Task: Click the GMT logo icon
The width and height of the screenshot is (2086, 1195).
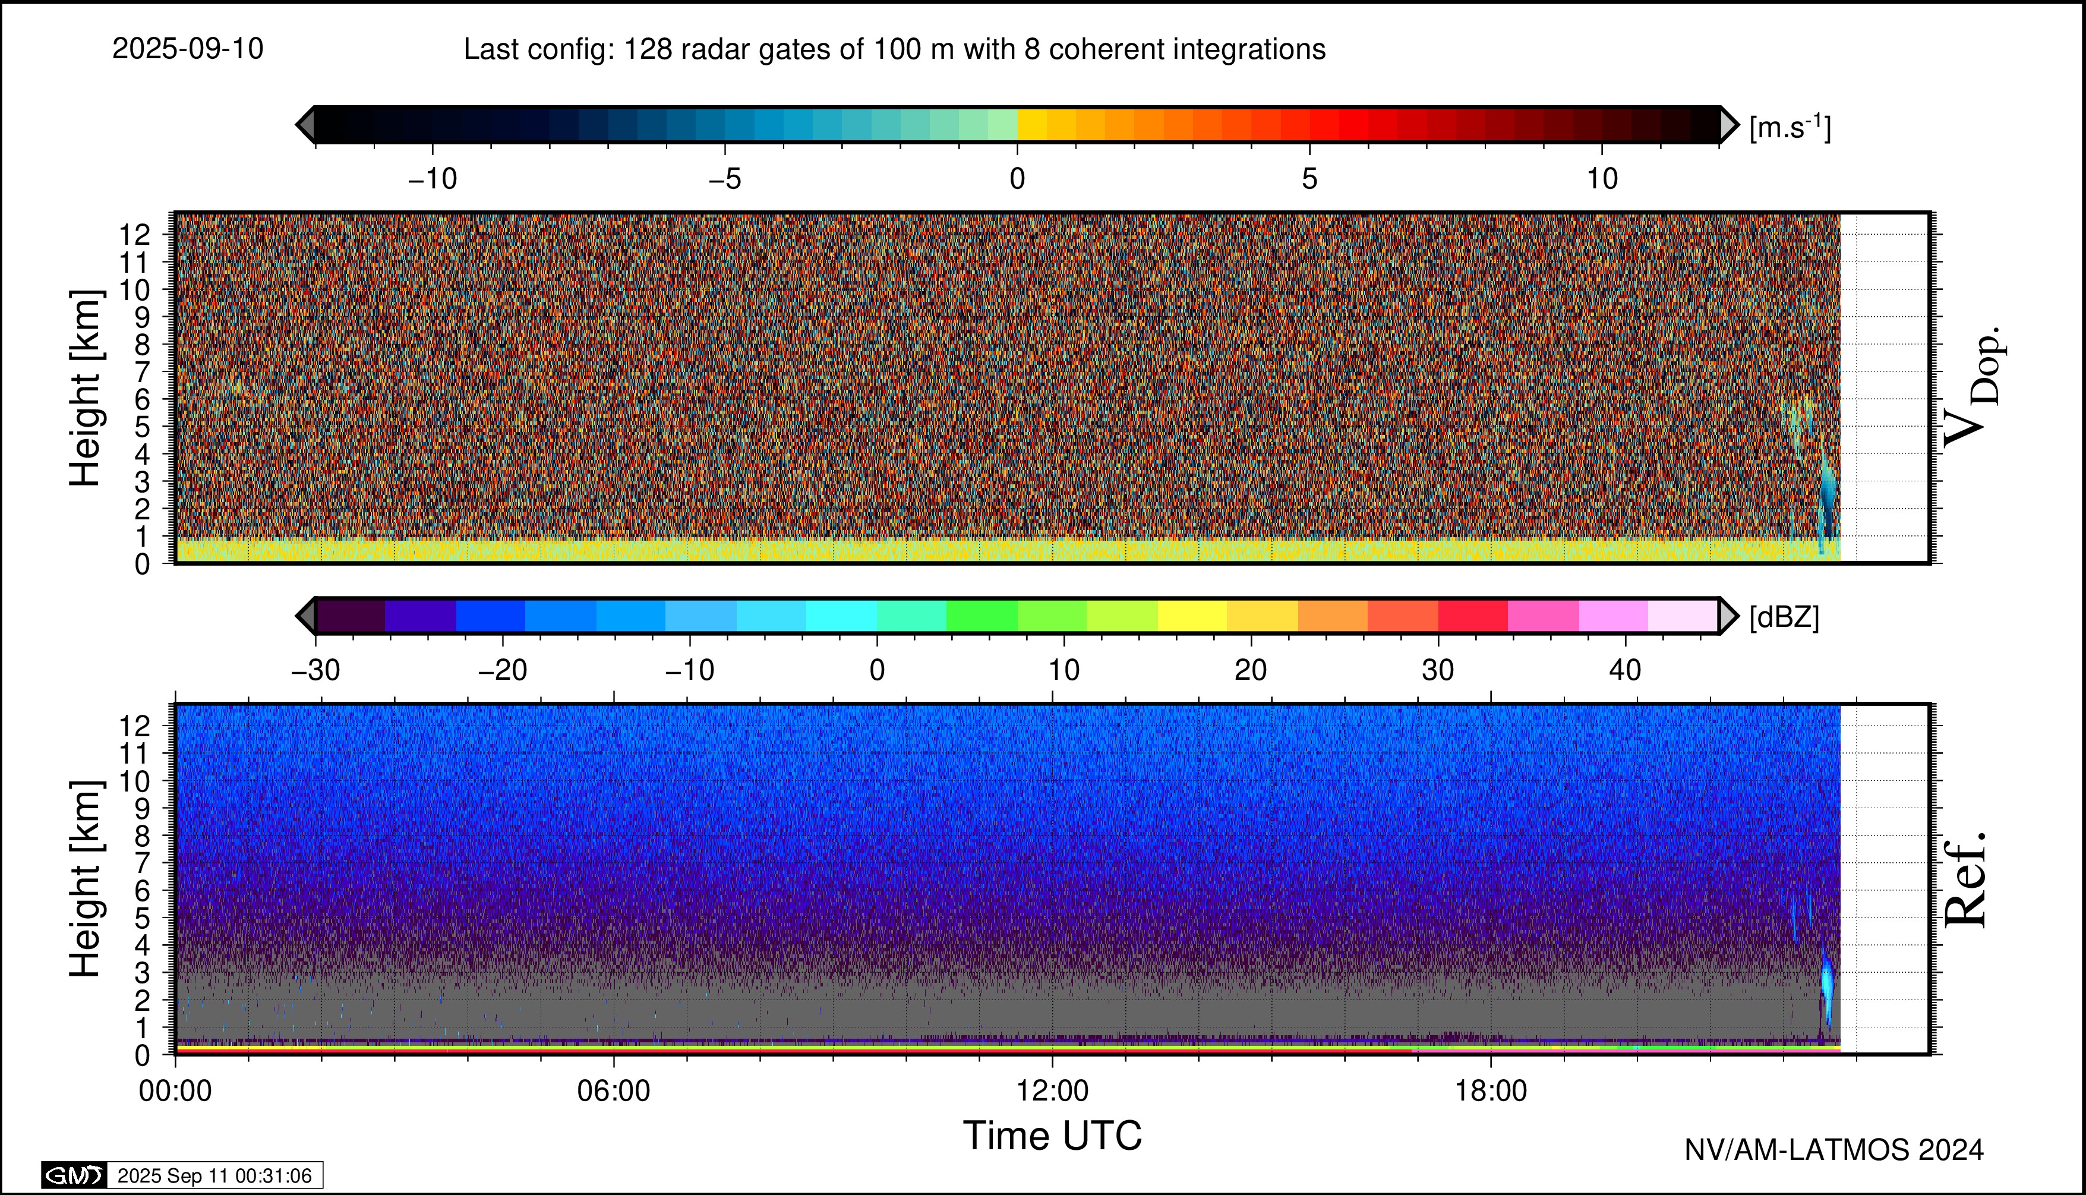Action: click(74, 1175)
